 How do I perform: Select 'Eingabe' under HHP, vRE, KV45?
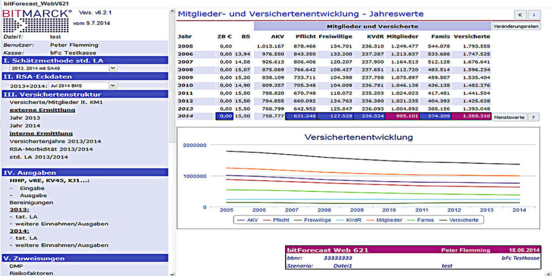(32, 189)
